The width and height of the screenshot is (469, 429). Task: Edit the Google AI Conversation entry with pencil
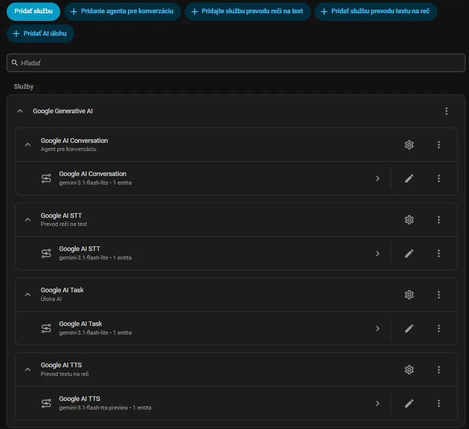point(409,179)
